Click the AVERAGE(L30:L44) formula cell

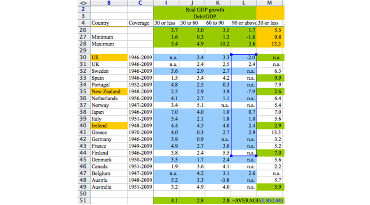click(x=257, y=200)
